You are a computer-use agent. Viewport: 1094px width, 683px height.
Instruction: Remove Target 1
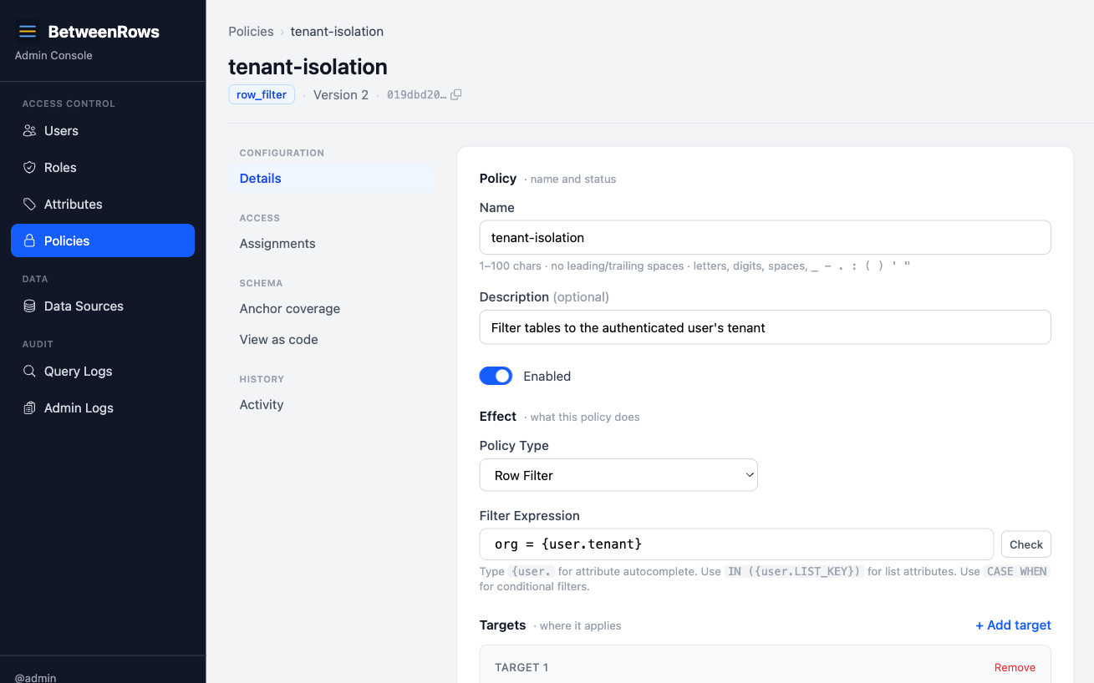pyautogui.click(x=1015, y=668)
